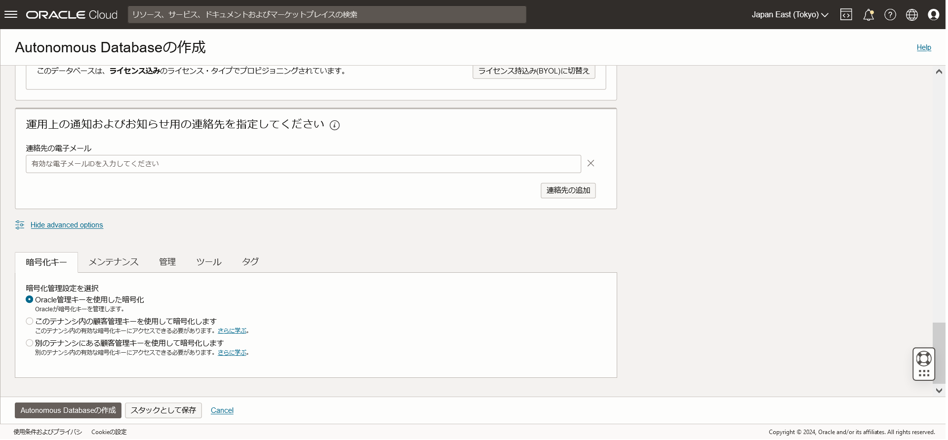Open the Japan East (Tokyo) region dropdown
Image resolution: width=948 pixels, height=440 pixels.
(x=790, y=15)
